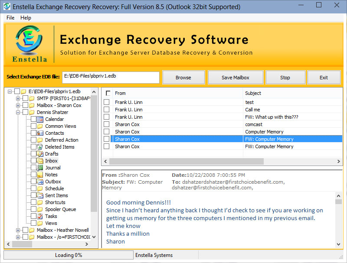Click the Exit button

[x=324, y=78]
